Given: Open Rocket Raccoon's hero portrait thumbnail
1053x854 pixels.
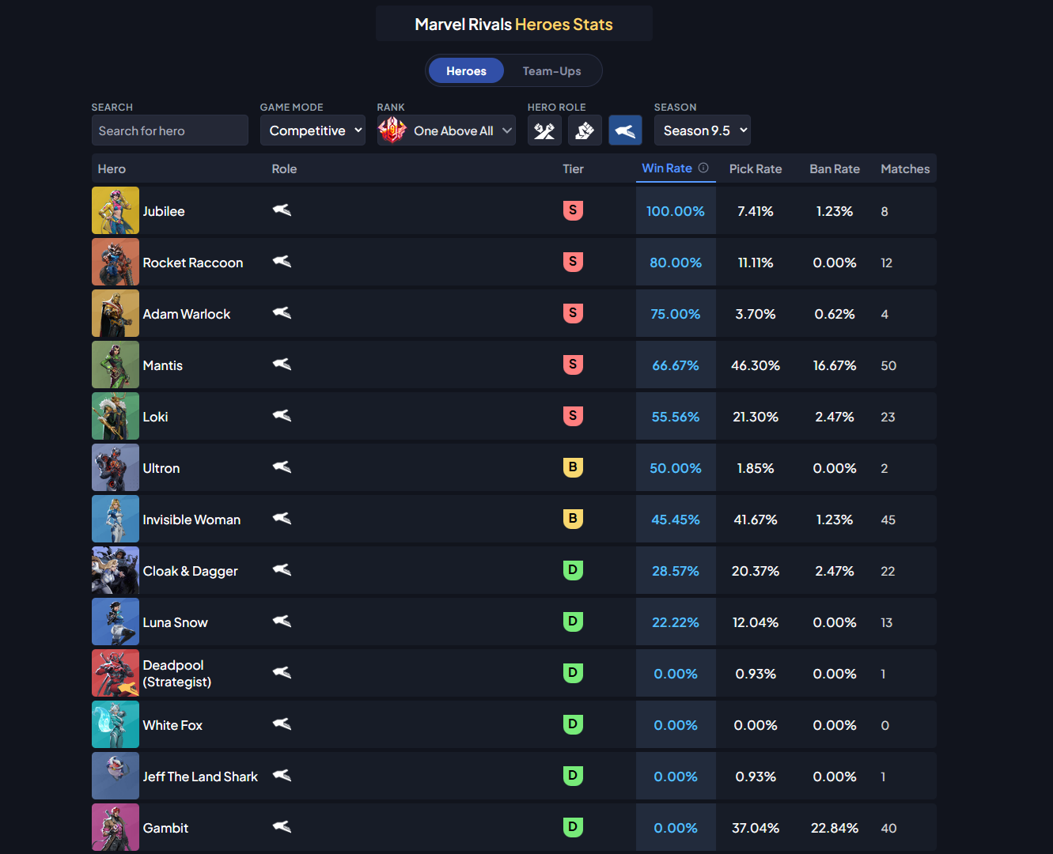Looking at the screenshot, I should click(x=116, y=262).
